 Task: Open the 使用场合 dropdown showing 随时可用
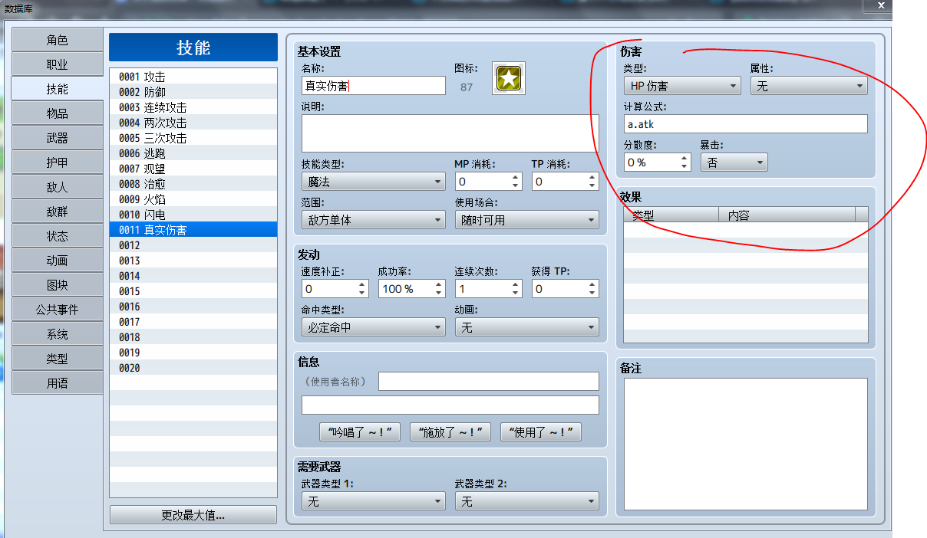[x=526, y=220]
